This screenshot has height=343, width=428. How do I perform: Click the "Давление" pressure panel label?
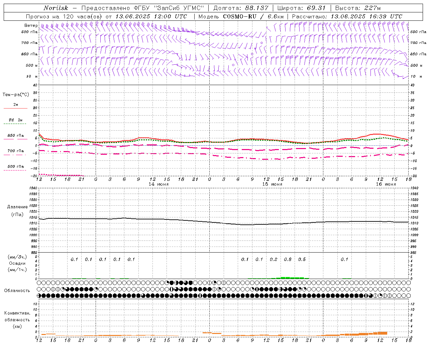(x=17, y=207)
